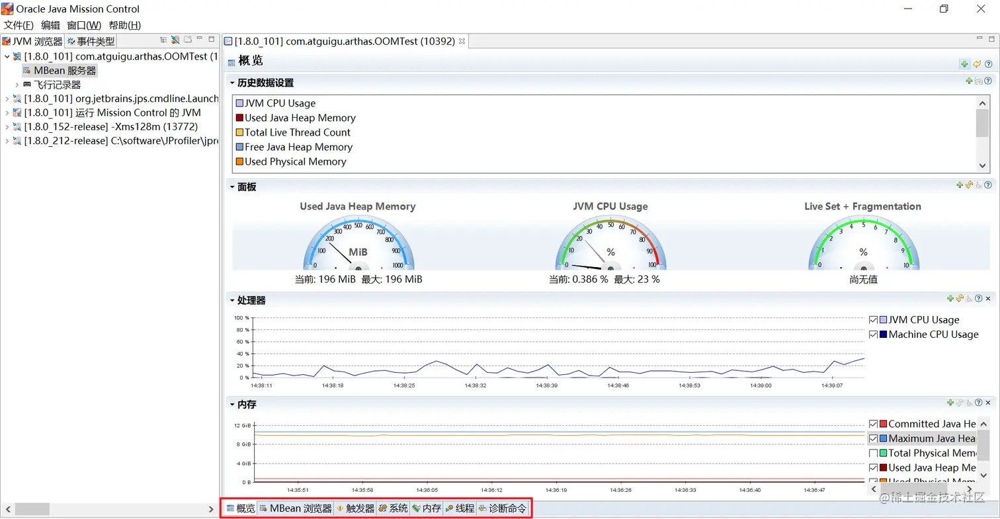Open the 文件(F) menu
This screenshot has height=519, width=1000.
[19, 25]
